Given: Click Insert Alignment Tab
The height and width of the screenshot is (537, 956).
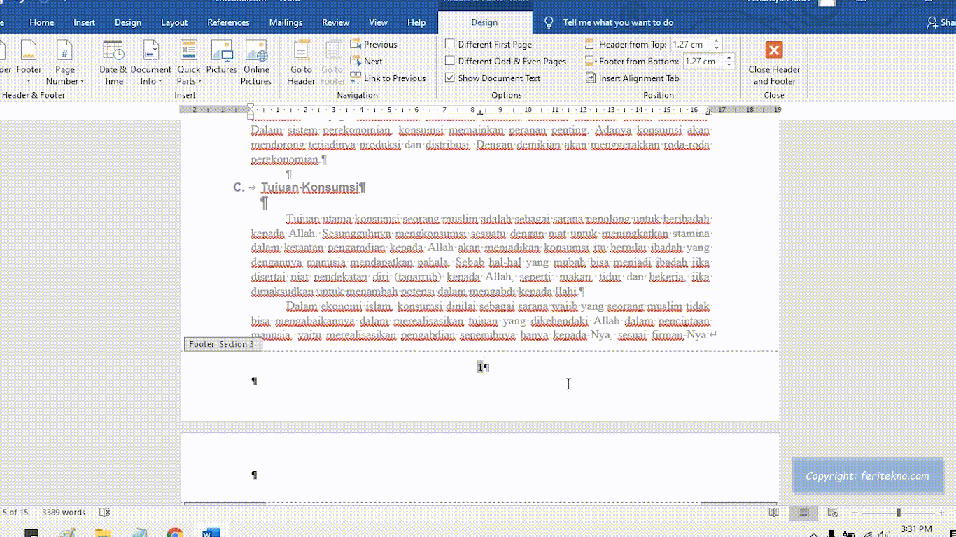Looking at the screenshot, I should tap(632, 78).
